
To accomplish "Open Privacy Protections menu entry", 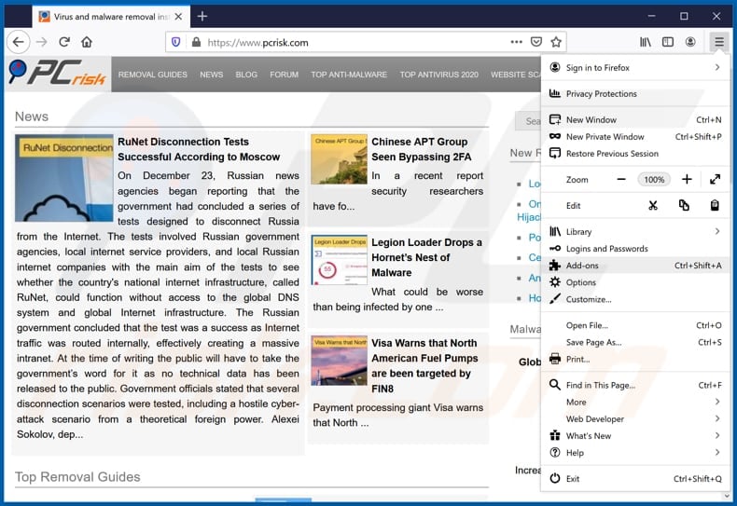I will (635, 94).
